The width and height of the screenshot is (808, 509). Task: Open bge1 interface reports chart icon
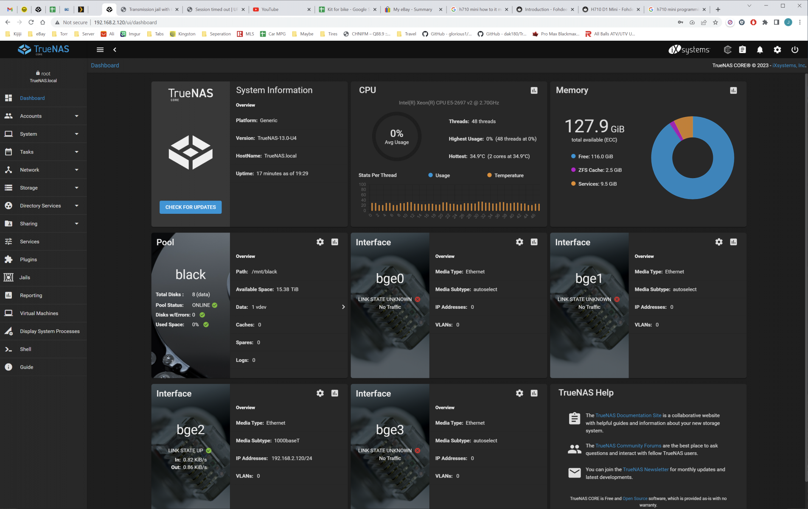point(733,242)
